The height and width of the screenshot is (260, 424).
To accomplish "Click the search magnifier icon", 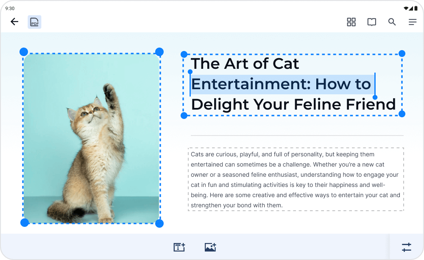I will [x=392, y=22].
